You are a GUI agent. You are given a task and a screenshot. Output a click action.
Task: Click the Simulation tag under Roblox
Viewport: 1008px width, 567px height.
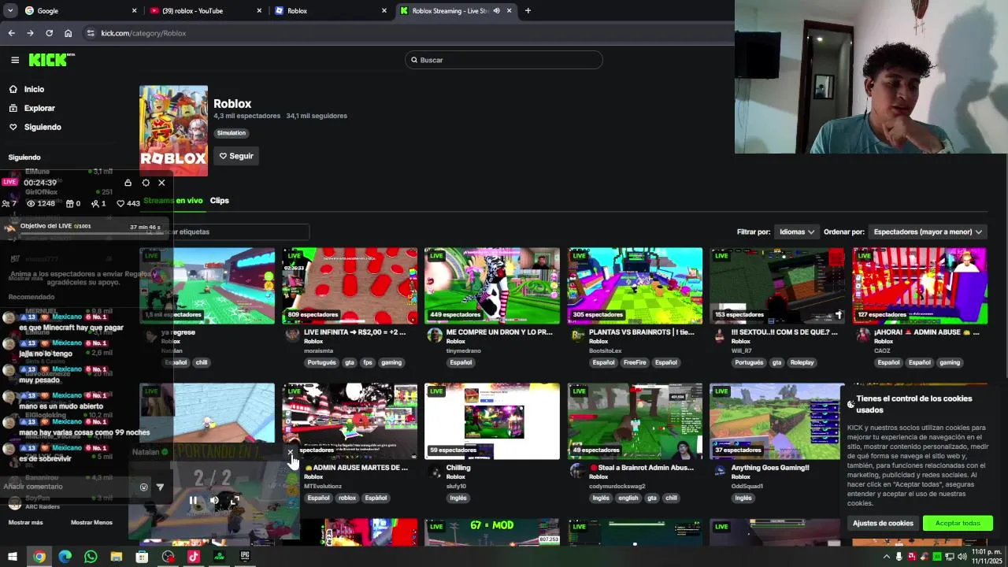click(x=232, y=133)
